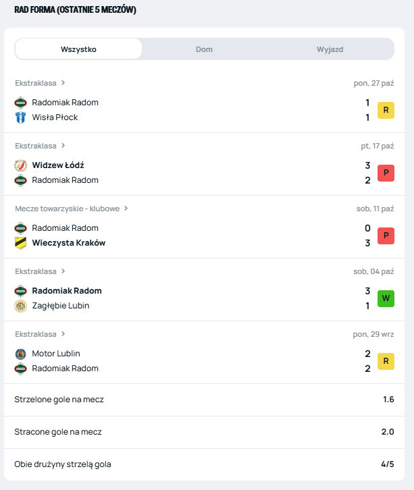Open the Wyjazd tab
Viewport: 414px width, 490px height.
coord(330,49)
